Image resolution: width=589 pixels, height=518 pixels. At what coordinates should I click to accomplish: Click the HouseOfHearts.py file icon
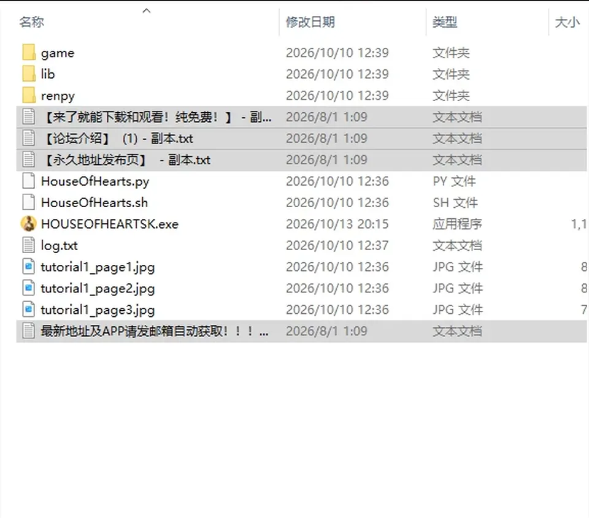[29, 181]
